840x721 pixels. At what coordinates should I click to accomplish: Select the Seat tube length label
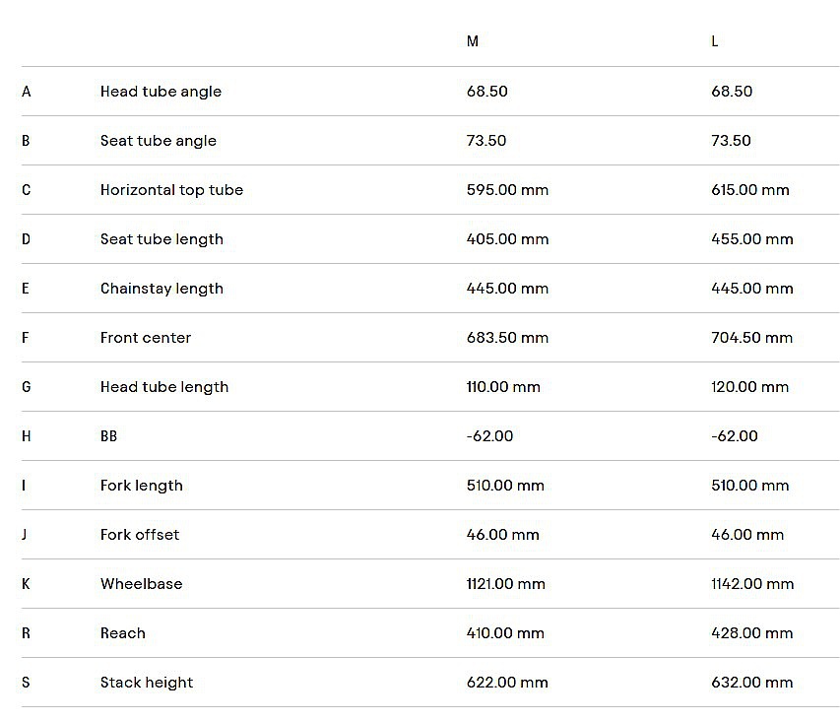pos(162,239)
